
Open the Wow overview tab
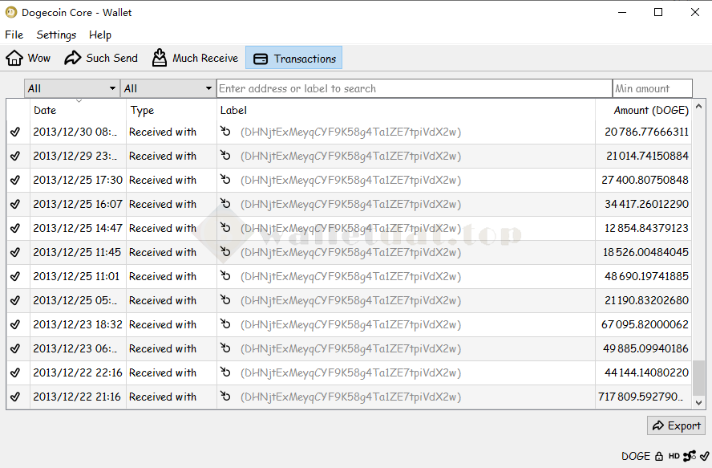pyautogui.click(x=28, y=58)
